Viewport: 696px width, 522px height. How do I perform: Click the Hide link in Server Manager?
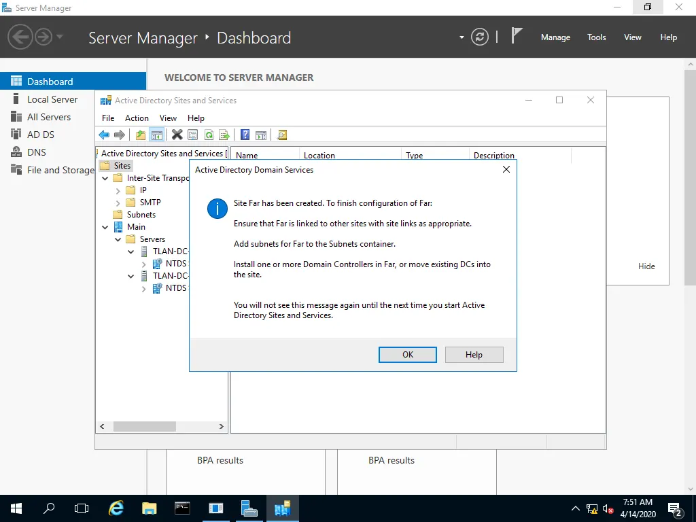[646, 266]
